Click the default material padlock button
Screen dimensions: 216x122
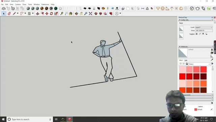(212, 49)
